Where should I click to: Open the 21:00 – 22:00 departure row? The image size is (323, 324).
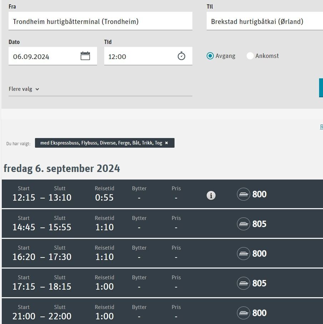coord(162,311)
